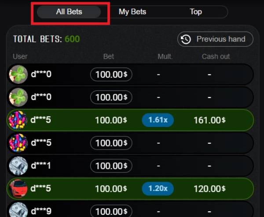Screen dimensions: 264x217
Task: Click the 161.00$ cash out value
Action: (x=209, y=120)
